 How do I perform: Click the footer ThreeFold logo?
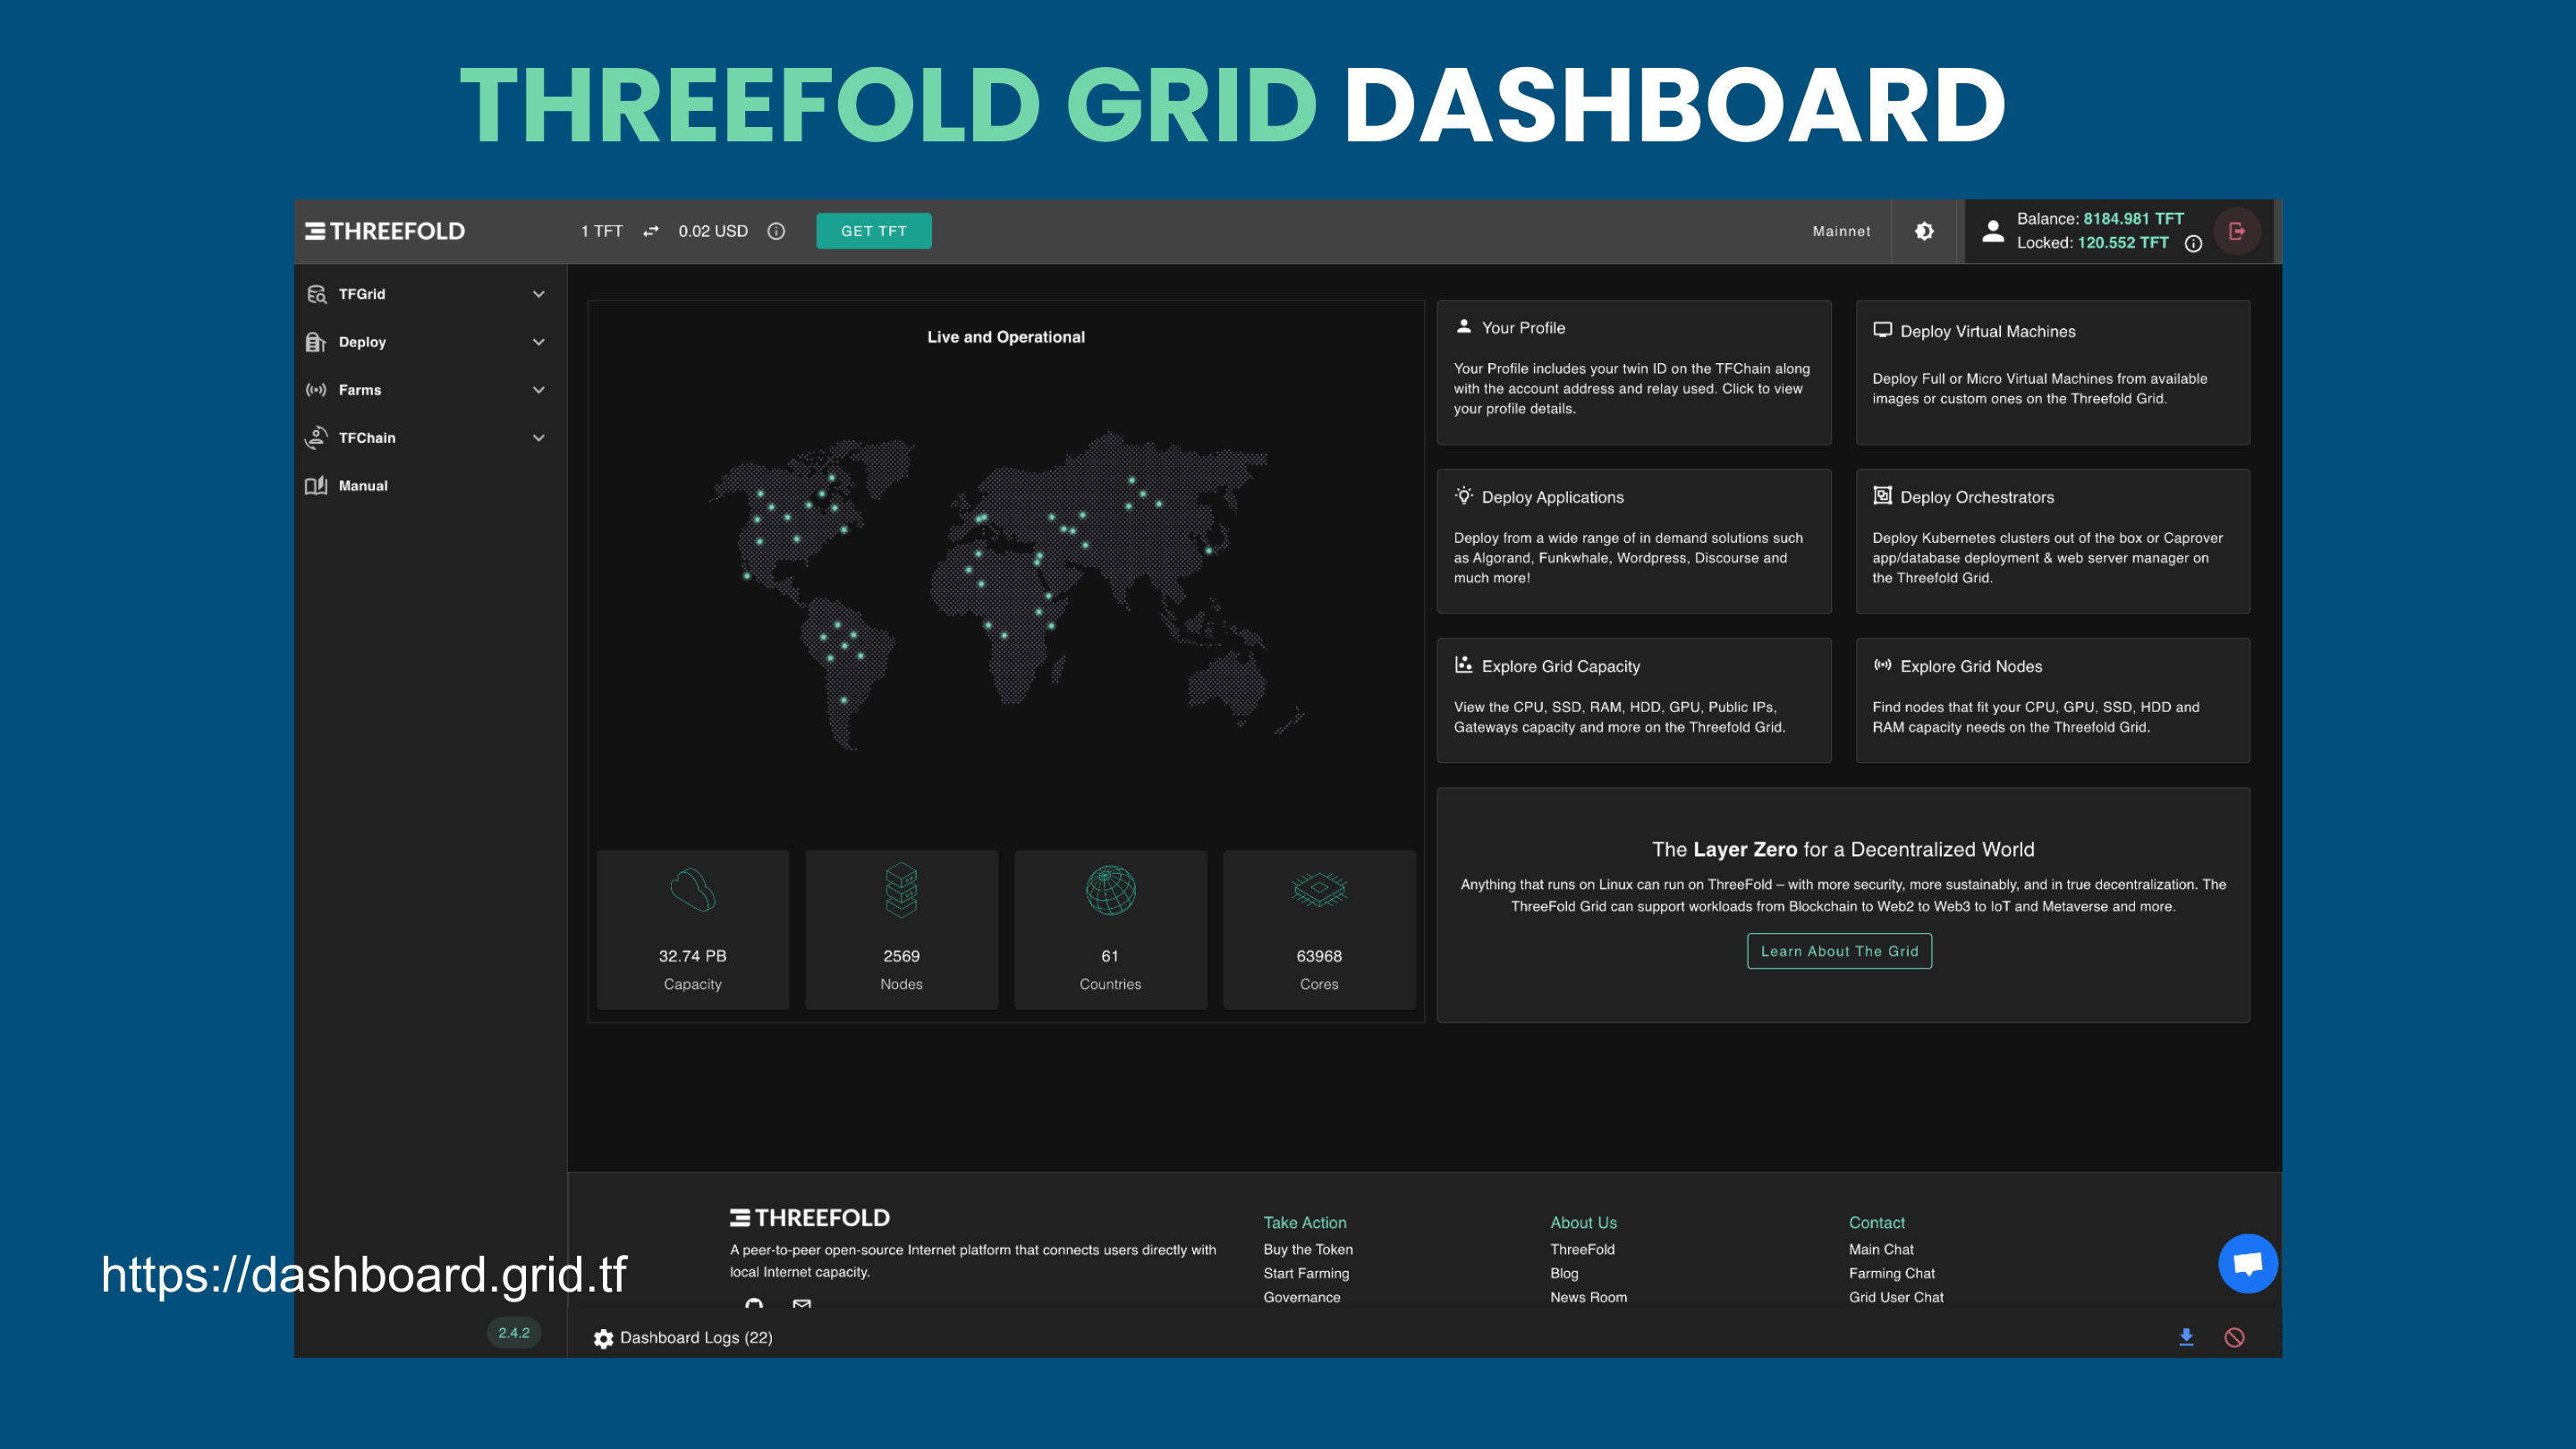tap(809, 1217)
